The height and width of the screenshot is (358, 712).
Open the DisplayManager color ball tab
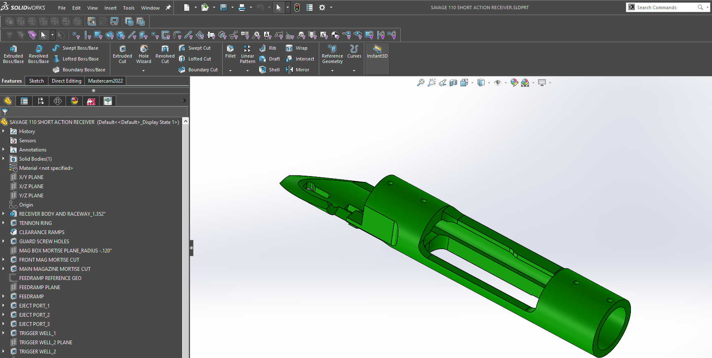click(74, 101)
